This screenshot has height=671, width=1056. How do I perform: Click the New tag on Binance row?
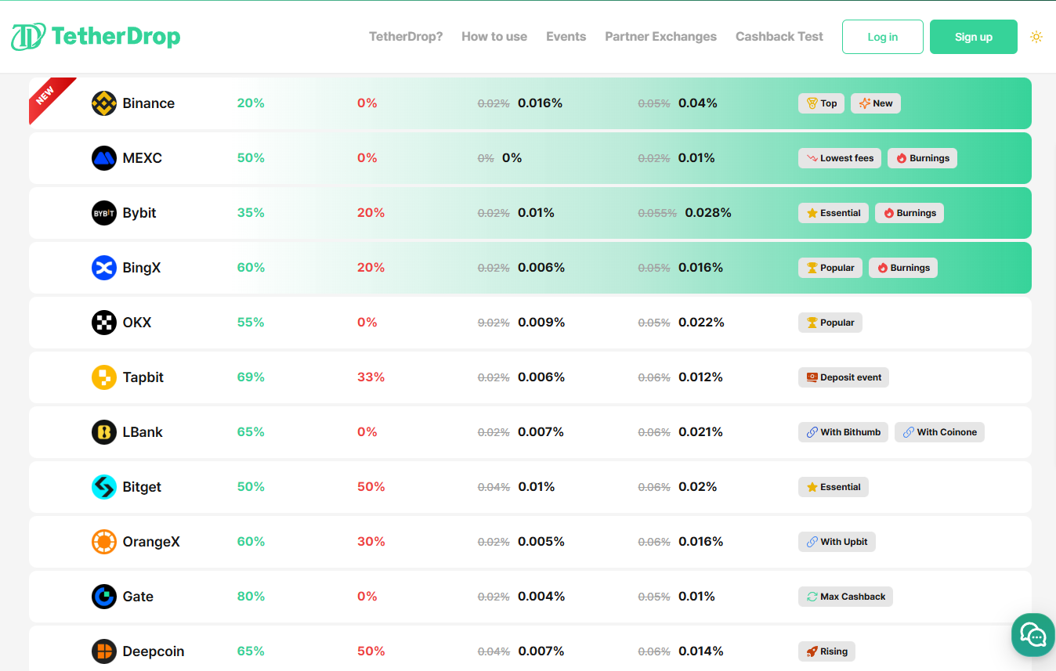tap(876, 103)
